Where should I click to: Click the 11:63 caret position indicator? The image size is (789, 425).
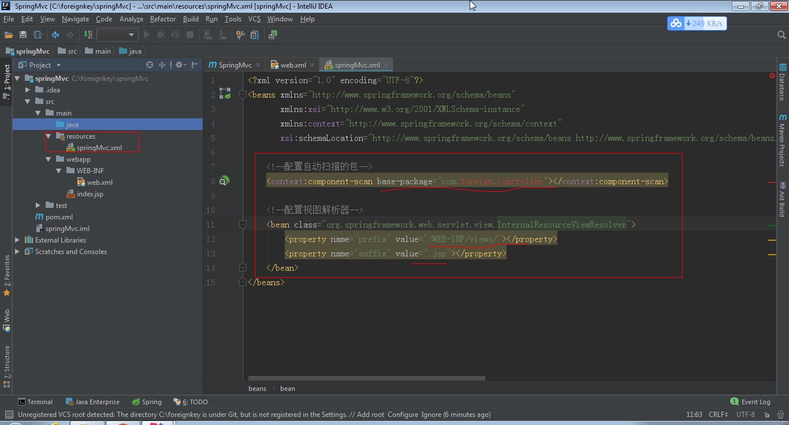(694, 415)
